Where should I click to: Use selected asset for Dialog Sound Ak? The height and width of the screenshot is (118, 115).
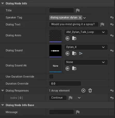pos(68,68)
